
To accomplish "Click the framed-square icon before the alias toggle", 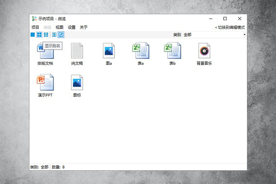I will click(54, 34).
